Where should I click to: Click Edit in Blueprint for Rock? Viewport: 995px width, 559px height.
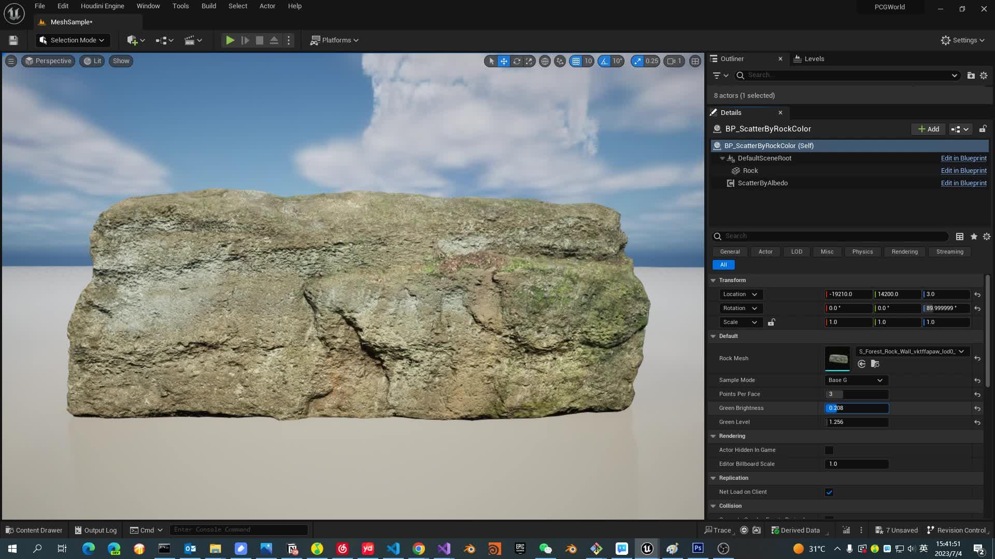click(x=963, y=171)
